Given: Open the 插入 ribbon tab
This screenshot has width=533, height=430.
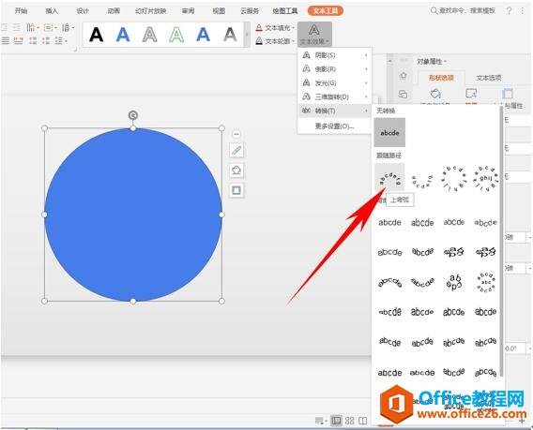Looking at the screenshot, I should click(x=52, y=11).
